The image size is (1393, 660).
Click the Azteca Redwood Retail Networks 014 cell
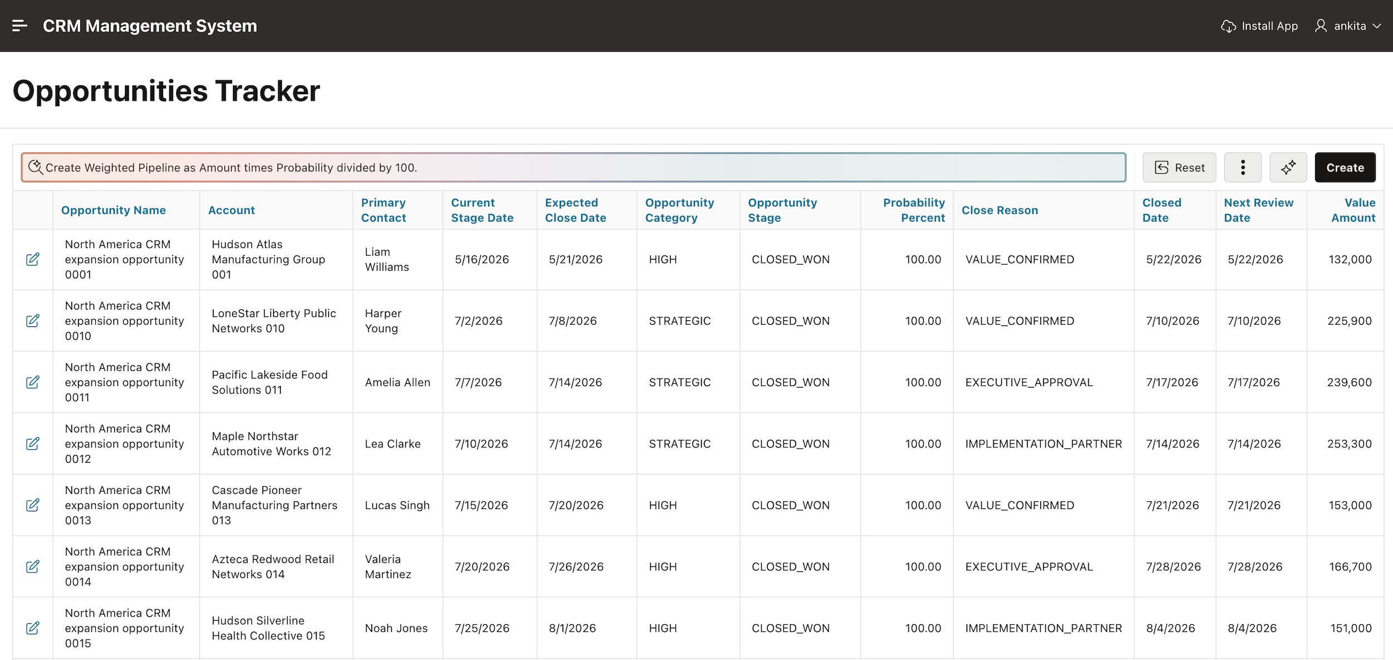point(276,566)
